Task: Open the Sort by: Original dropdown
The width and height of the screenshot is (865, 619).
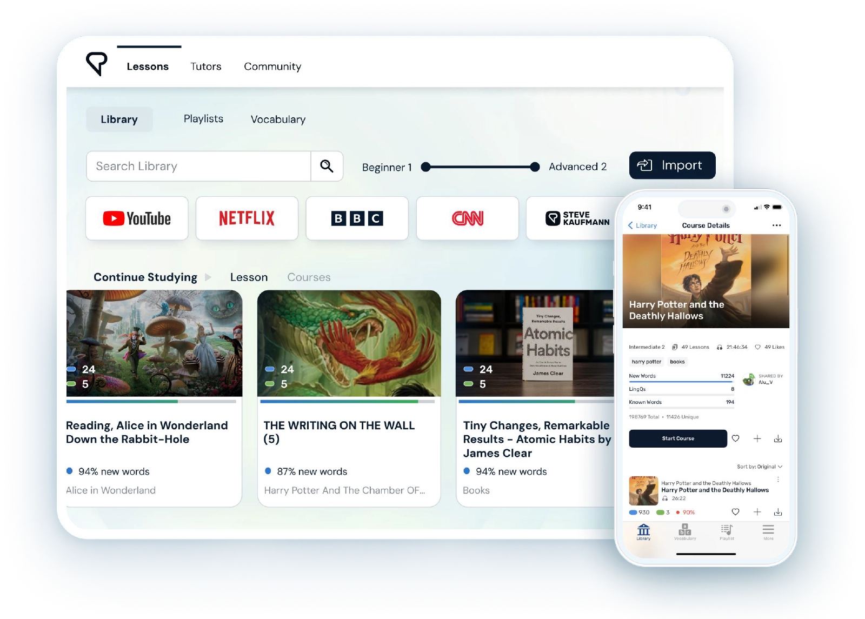Action: [x=757, y=465]
